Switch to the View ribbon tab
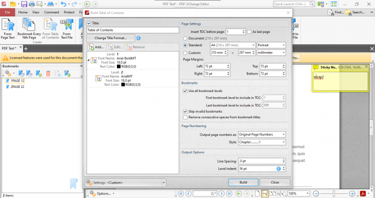The width and height of the screenshot is (375, 198). tap(36, 12)
